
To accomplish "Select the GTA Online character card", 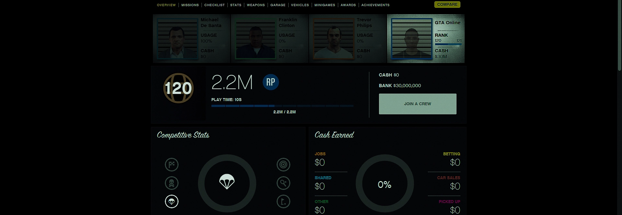I will click(x=426, y=38).
